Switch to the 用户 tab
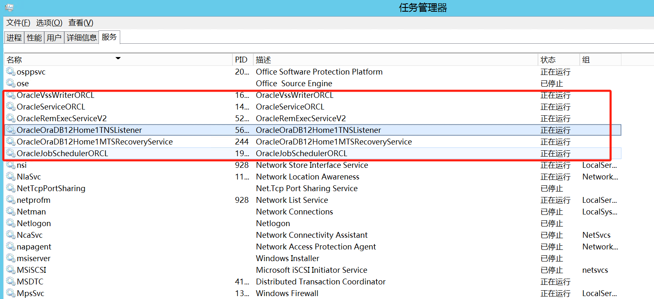 pyautogui.click(x=54, y=38)
